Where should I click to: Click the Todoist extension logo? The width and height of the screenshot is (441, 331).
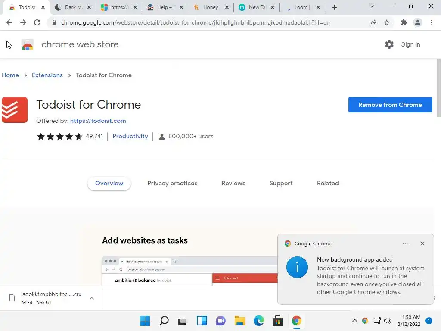tap(15, 110)
